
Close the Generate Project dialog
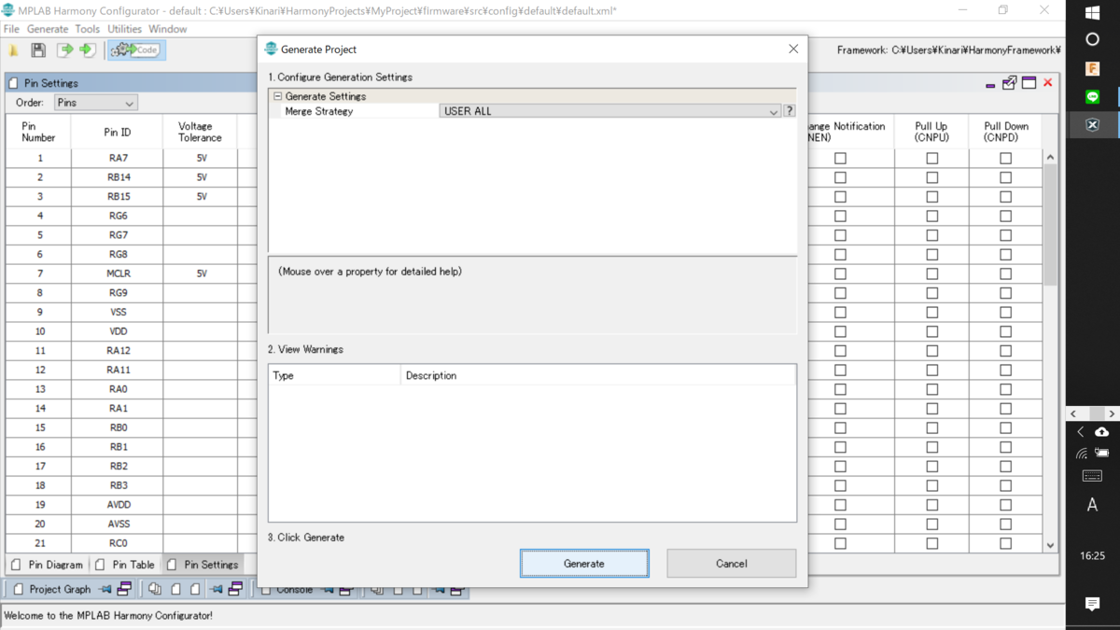pyautogui.click(x=793, y=49)
